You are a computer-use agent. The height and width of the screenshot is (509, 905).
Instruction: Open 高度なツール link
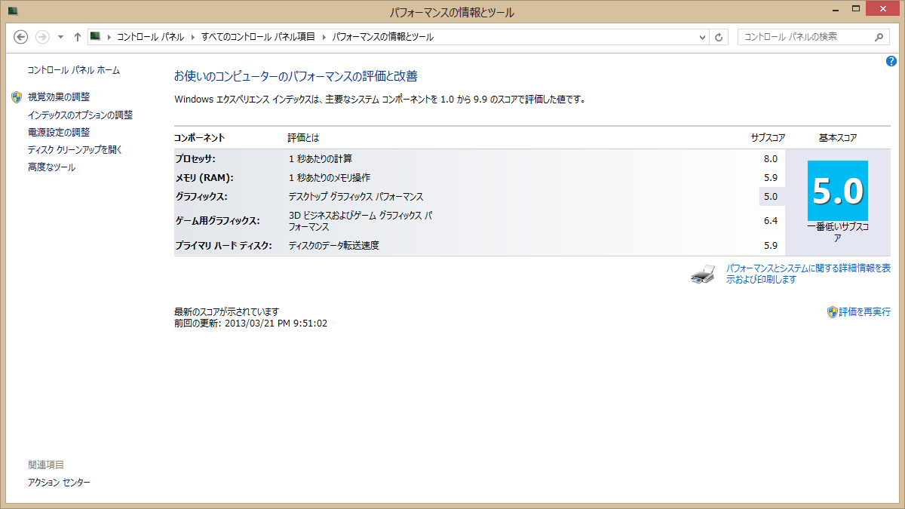tap(51, 167)
